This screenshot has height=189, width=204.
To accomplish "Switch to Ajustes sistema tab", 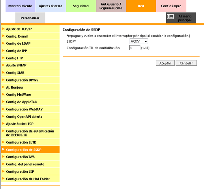I will click(51, 6).
